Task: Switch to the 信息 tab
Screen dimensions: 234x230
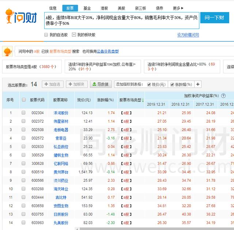Action: 53,8
